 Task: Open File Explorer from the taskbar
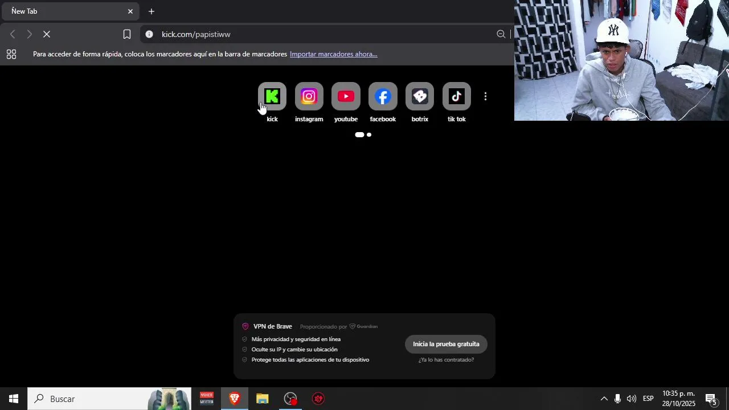[x=262, y=399]
